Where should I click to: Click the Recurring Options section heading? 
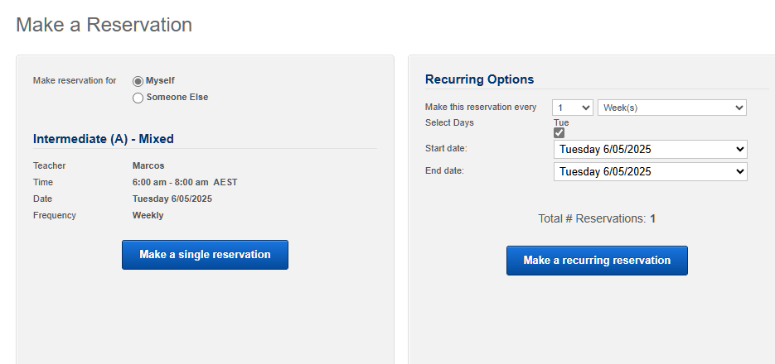479,79
